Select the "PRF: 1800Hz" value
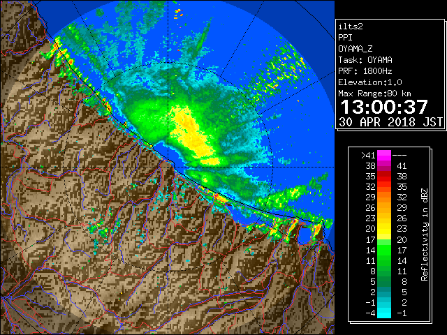The width and height of the screenshot is (447, 335). [365, 71]
